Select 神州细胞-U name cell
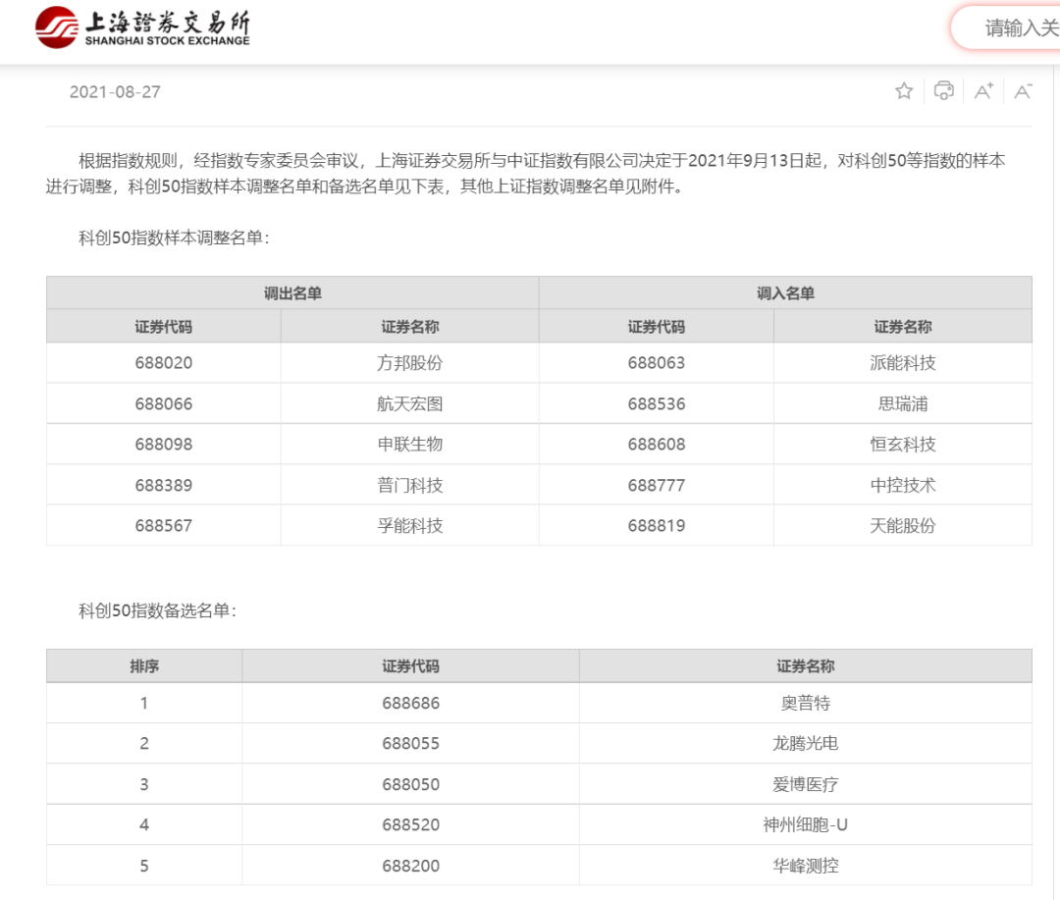Viewport: 1060px width, 900px height. pos(805,825)
